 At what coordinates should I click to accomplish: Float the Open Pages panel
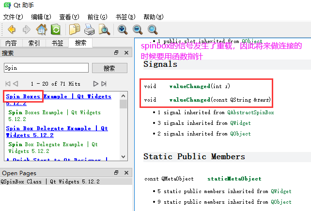tap(116, 173)
